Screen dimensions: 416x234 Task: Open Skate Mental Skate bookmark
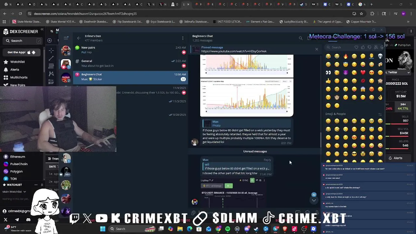[27, 22]
